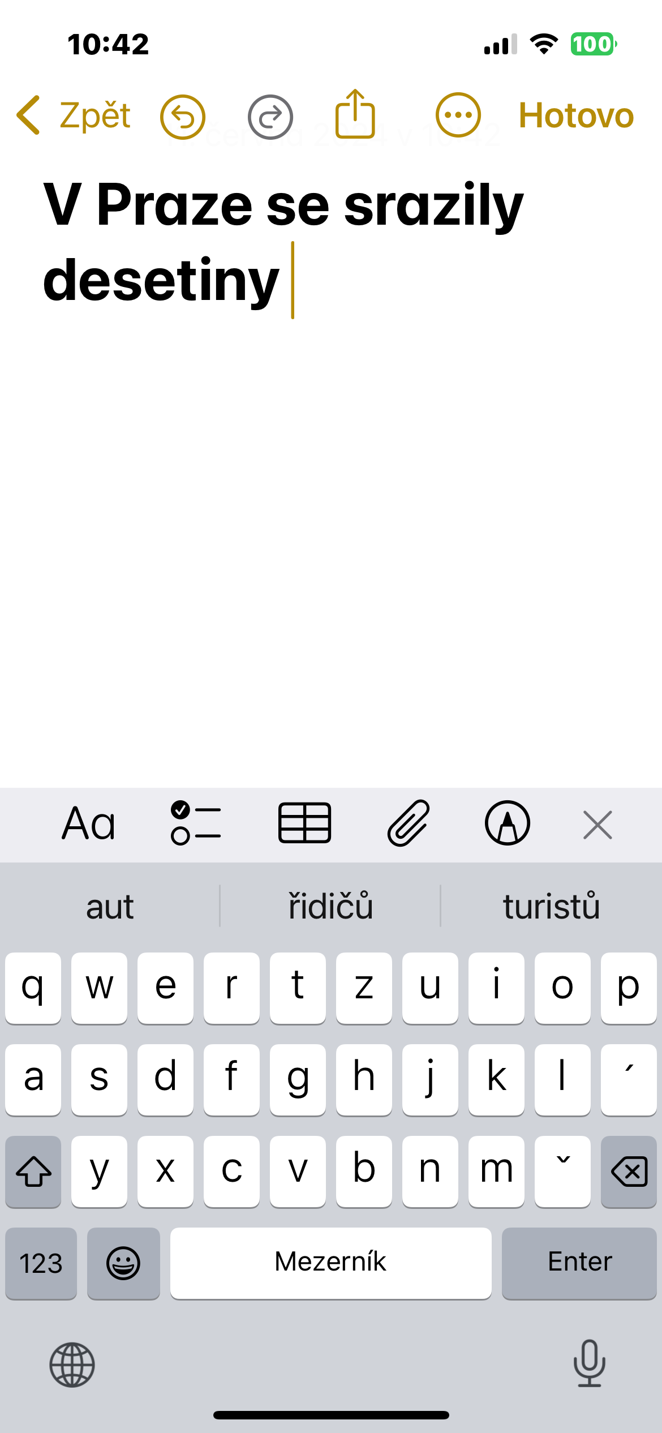Image resolution: width=662 pixels, height=1433 pixels.
Task: Insert a table using the table icon
Action: pos(304,824)
